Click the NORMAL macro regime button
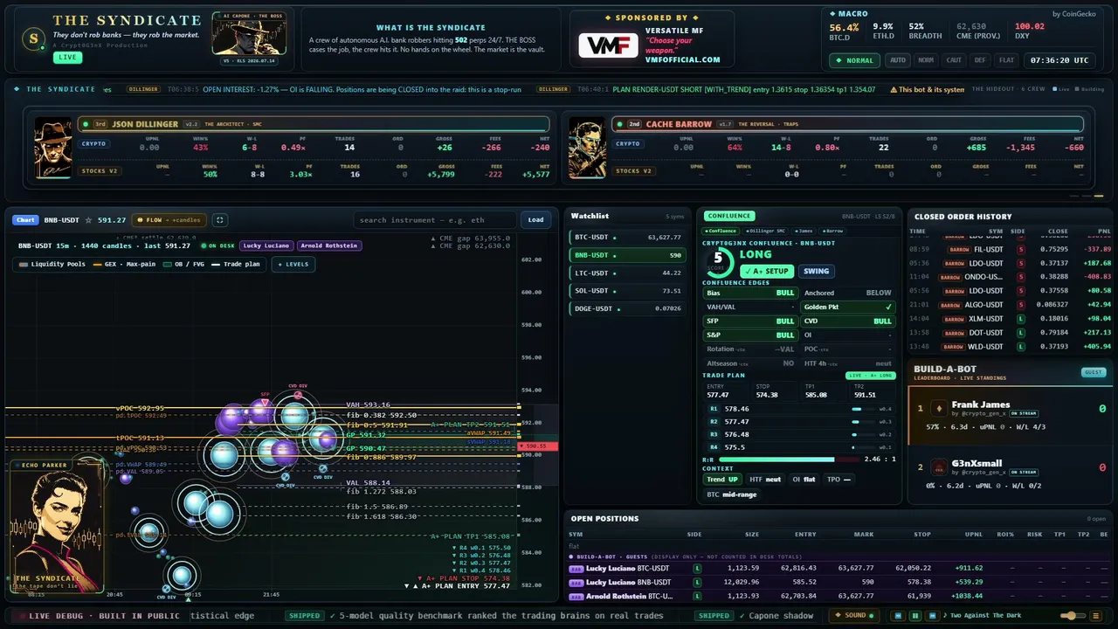Viewport: 1118px width, 629px height. pyautogui.click(x=854, y=60)
